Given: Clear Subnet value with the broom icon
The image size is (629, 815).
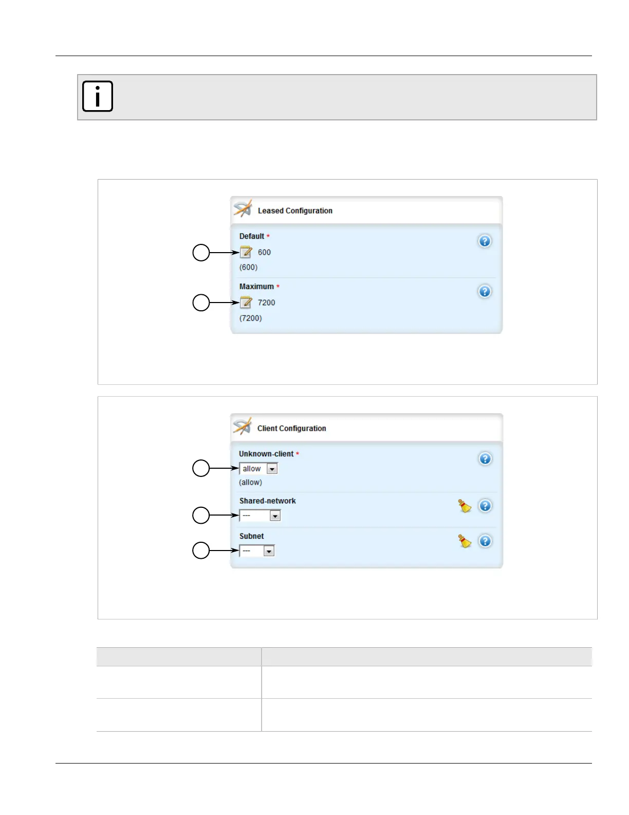Looking at the screenshot, I should point(465,541).
